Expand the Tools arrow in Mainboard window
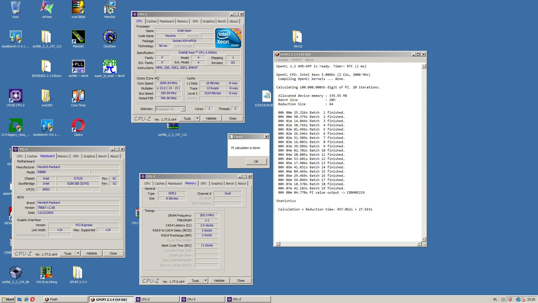 point(78,253)
